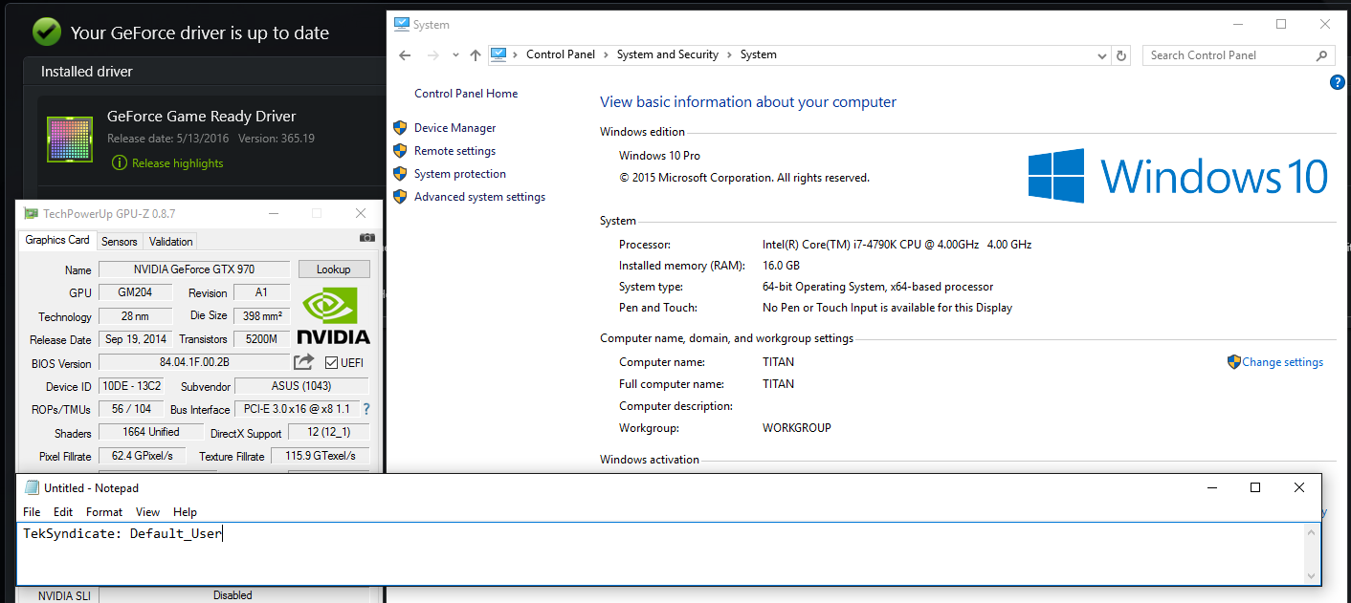The image size is (1351, 603).
Task: Switch to the Sensors tab in GPU-Z
Action: (119, 240)
